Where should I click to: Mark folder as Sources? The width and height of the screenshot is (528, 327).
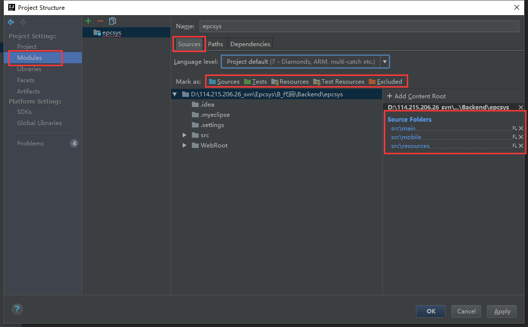[224, 82]
